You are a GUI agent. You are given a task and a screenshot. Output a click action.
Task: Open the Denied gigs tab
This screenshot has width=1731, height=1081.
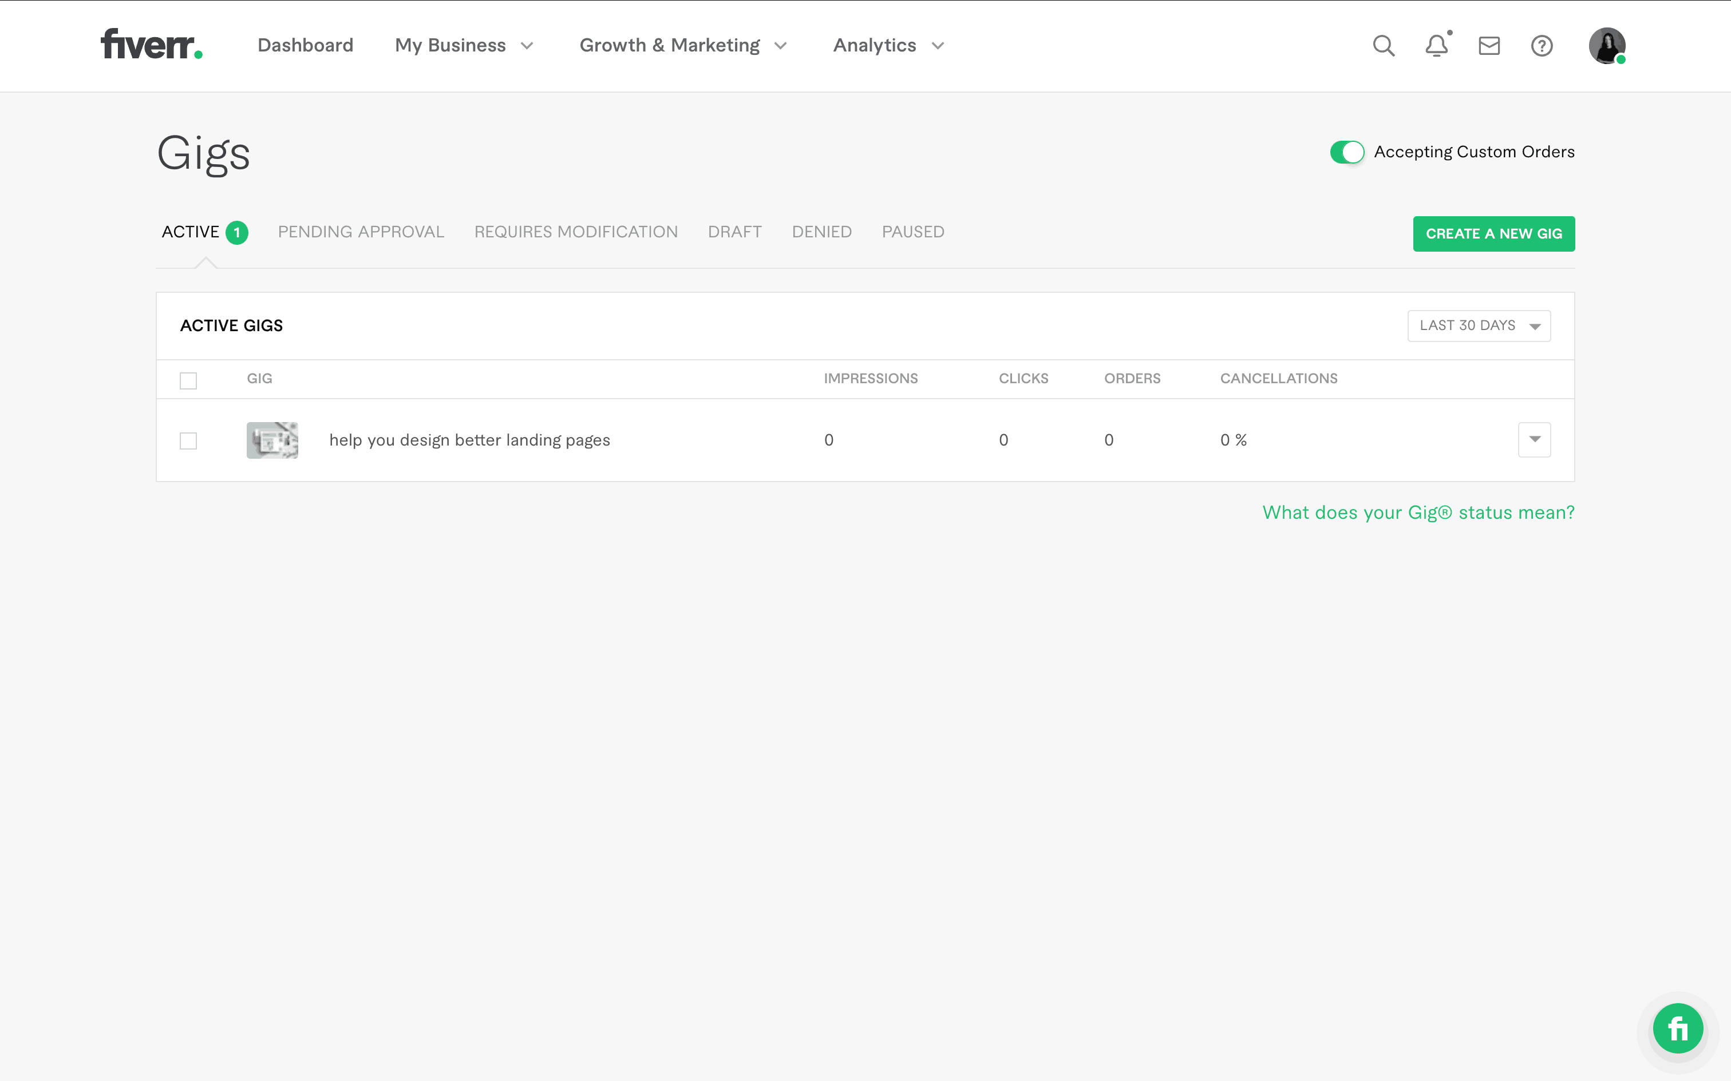coord(821,232)
